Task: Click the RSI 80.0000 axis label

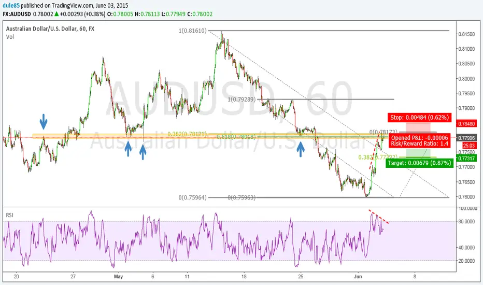Action: coord(467,221)
